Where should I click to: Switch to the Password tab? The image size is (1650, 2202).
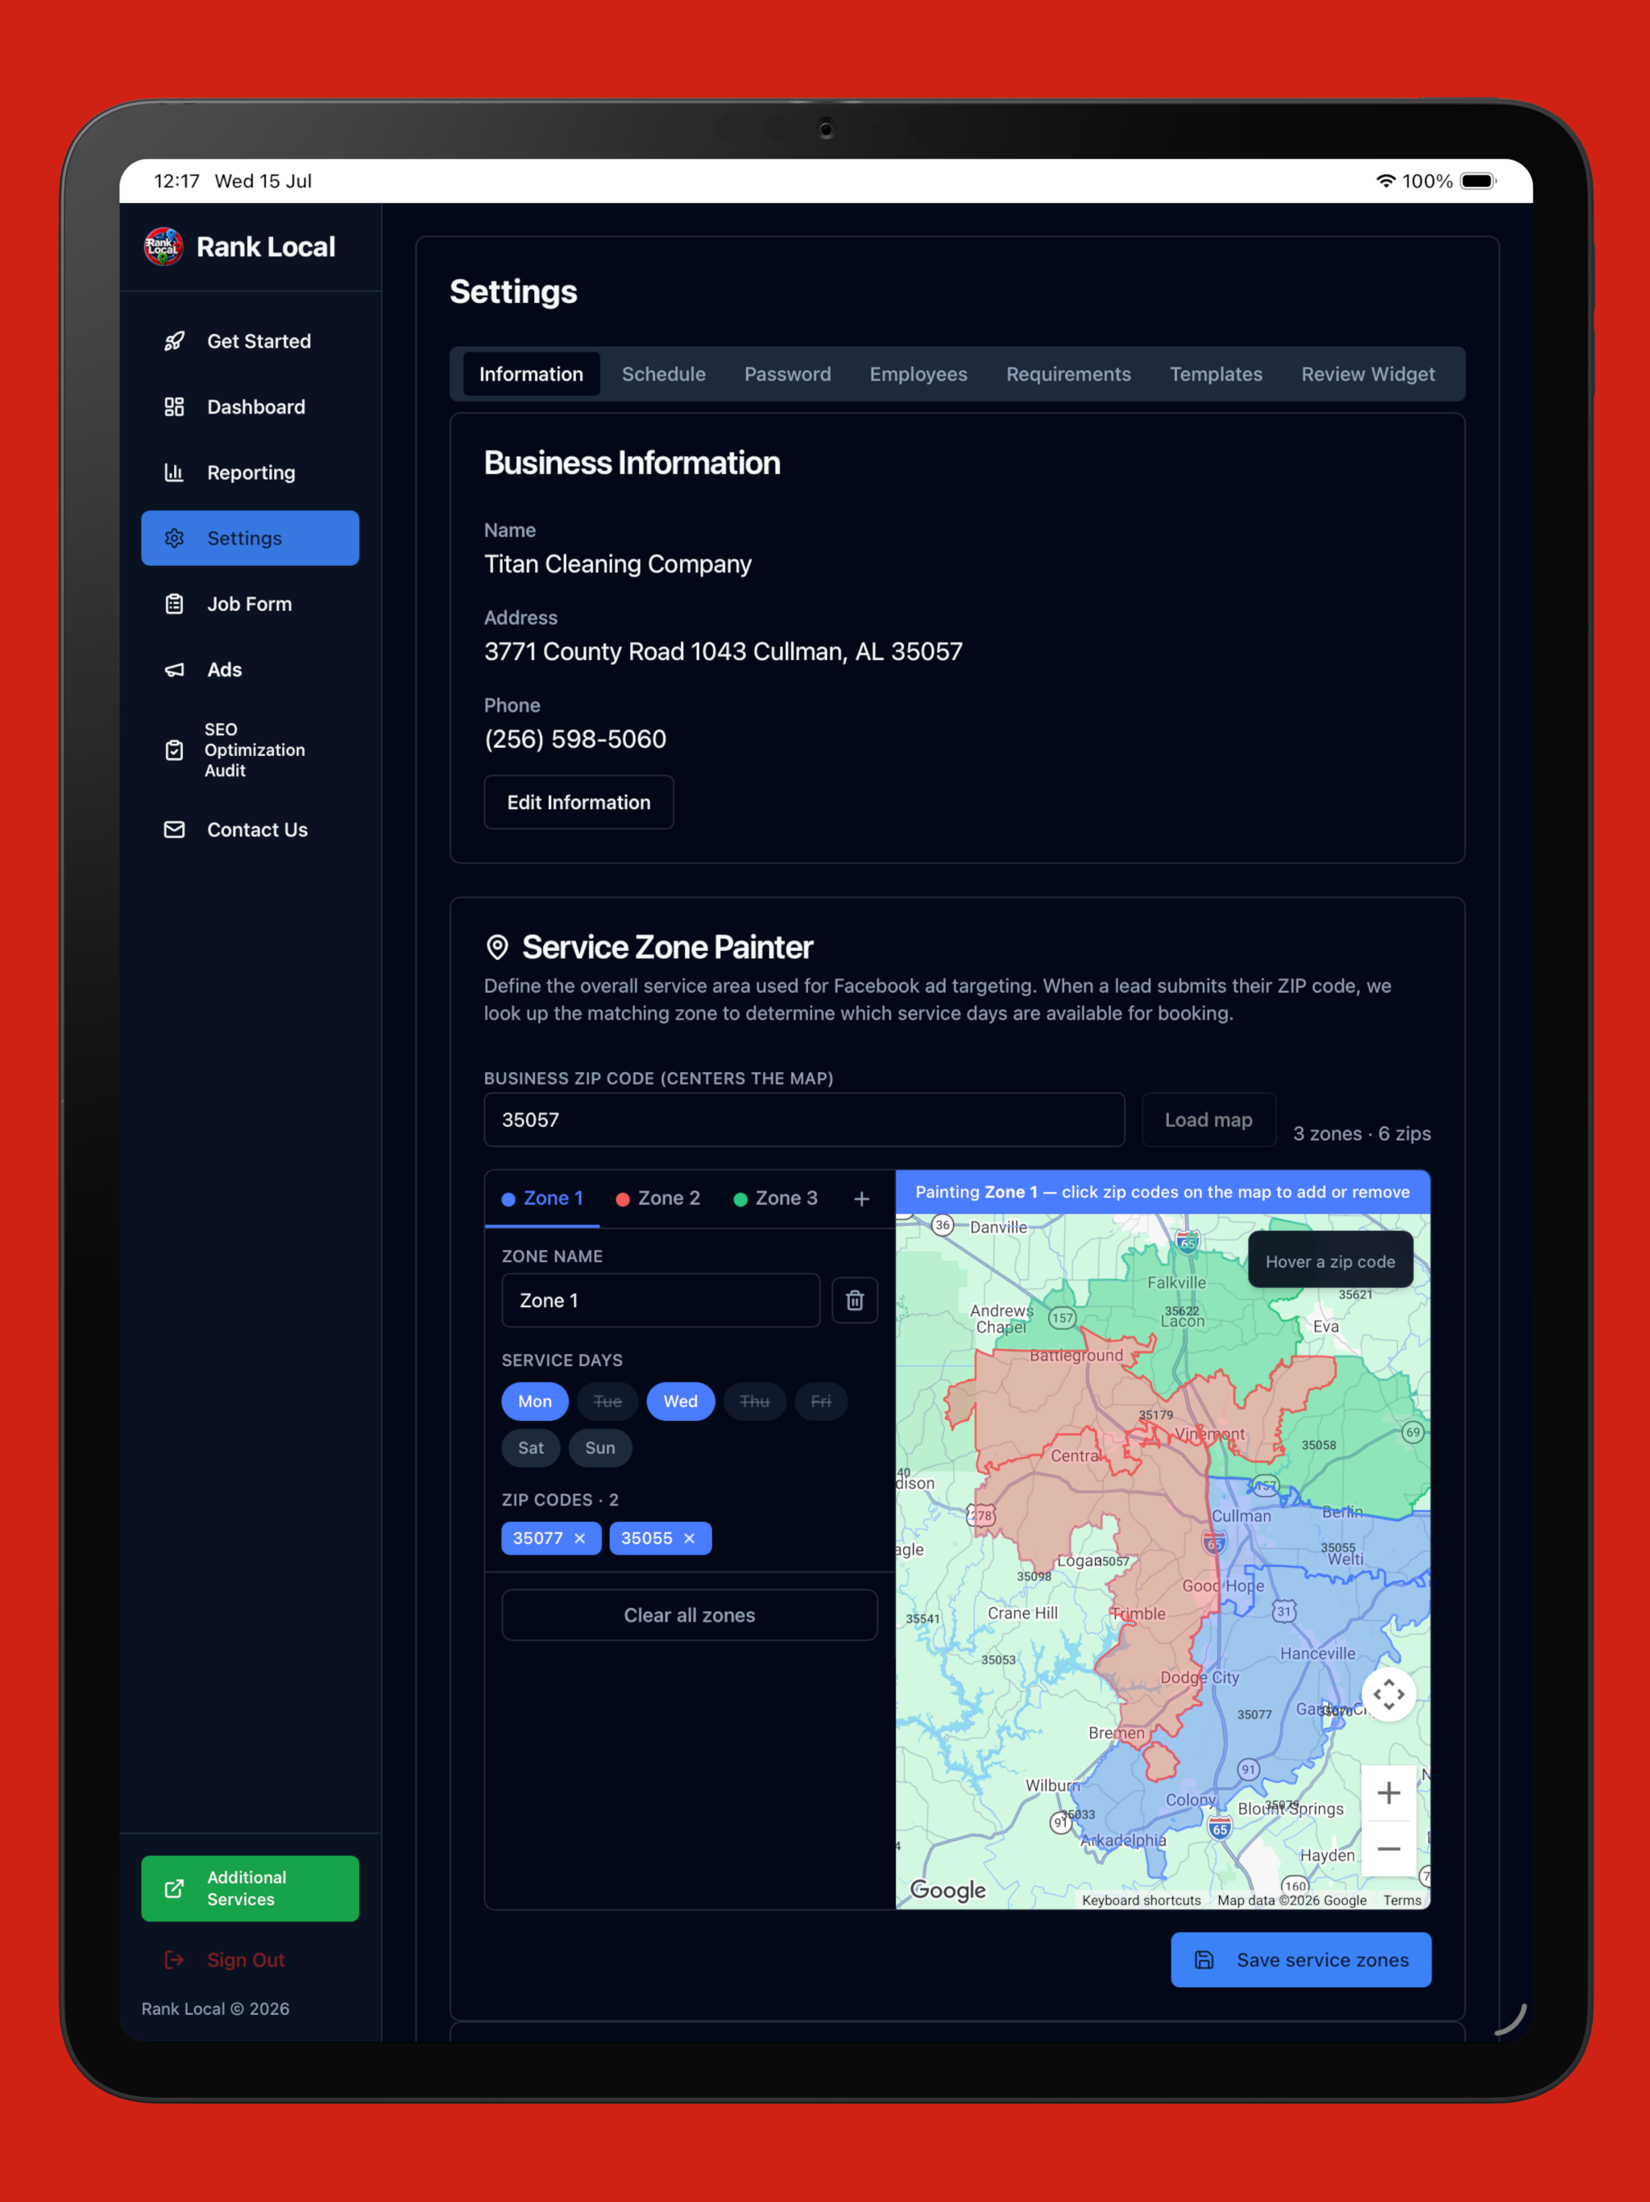pos(787,374)
